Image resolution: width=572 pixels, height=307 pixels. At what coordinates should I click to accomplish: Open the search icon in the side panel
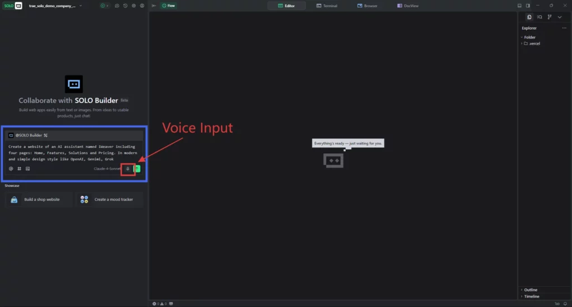pos(540,17)
